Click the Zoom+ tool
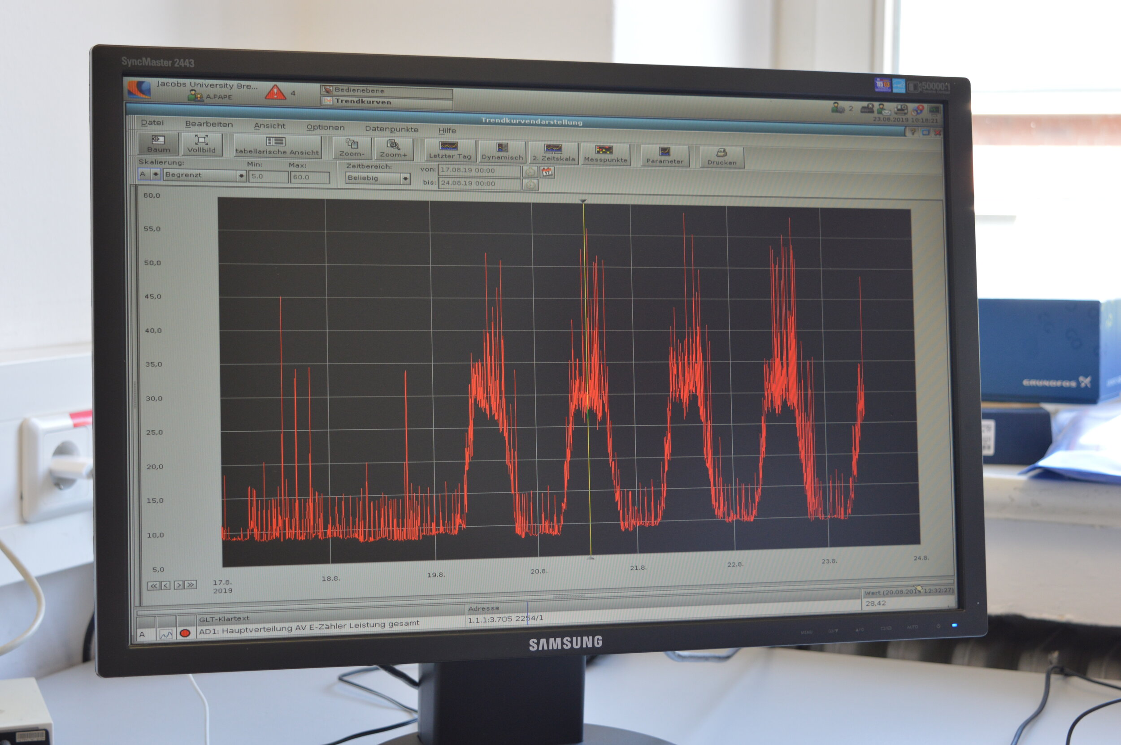 tap(393, 149)
